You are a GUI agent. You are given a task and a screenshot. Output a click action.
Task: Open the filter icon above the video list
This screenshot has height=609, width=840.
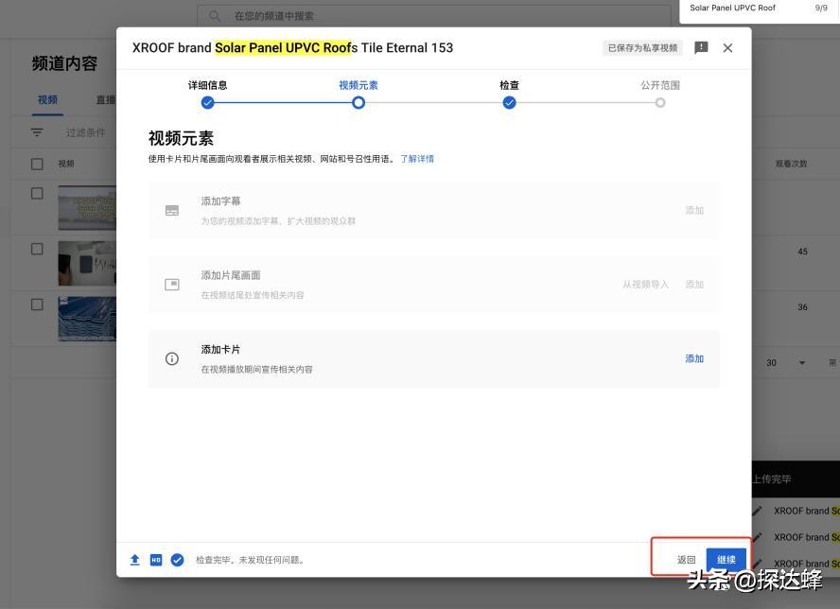click(36, 131)
